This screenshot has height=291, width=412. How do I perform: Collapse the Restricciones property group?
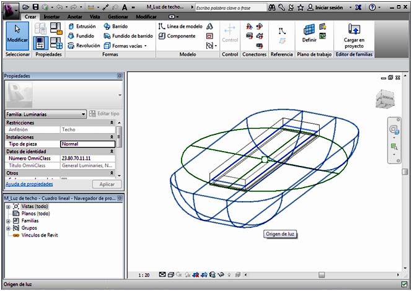pos(112,123)
